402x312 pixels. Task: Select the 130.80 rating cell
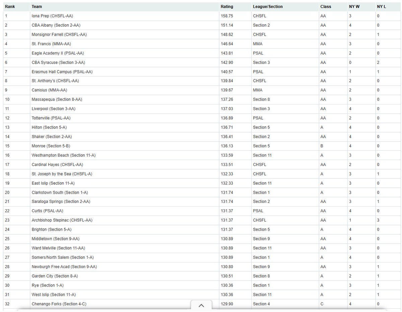(235, 267)
